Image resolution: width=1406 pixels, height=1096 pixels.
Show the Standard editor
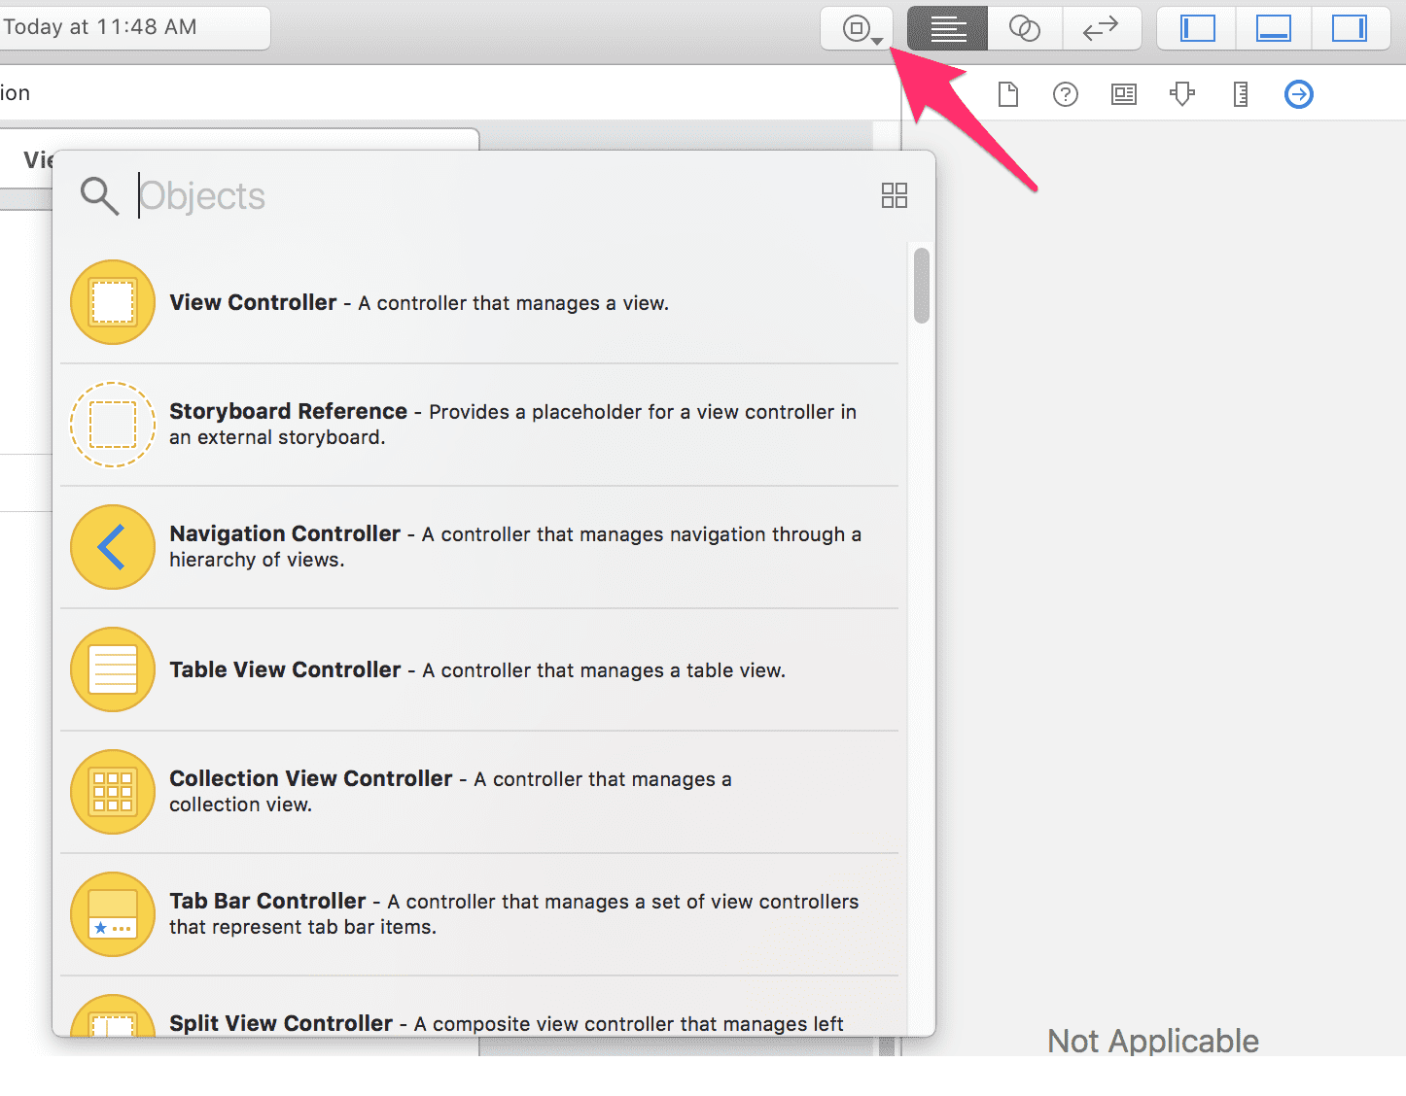[x=948, y=28]
